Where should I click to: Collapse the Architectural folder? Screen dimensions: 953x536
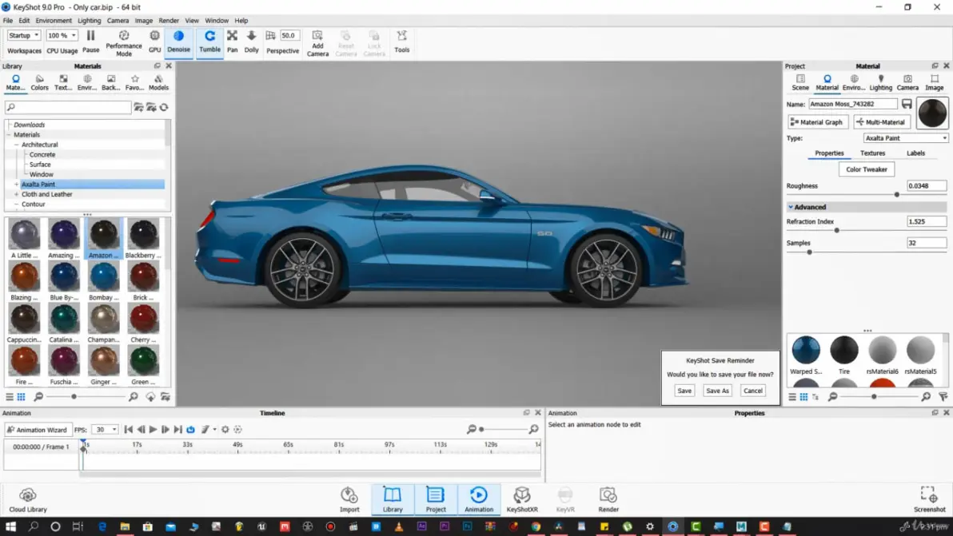click(17, 145)
